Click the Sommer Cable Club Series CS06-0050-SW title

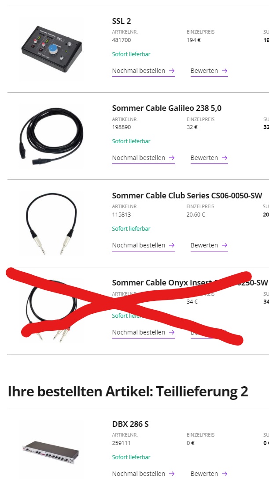click(187, 195)
